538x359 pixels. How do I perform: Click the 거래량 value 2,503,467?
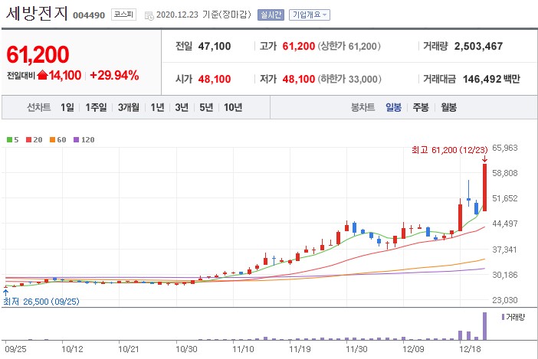(x=479, y=46)
